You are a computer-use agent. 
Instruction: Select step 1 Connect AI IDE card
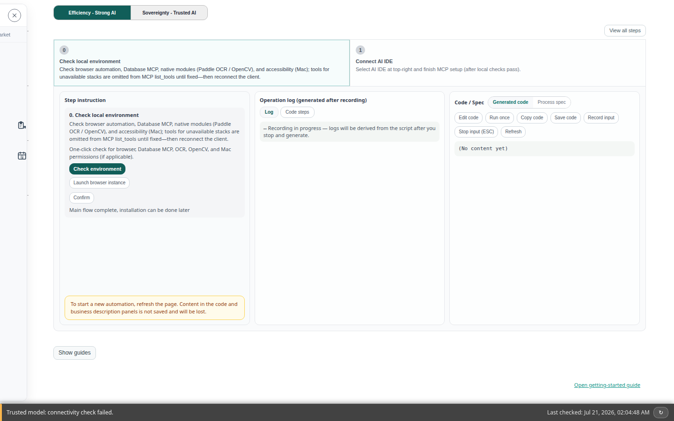tap(498, 63)
